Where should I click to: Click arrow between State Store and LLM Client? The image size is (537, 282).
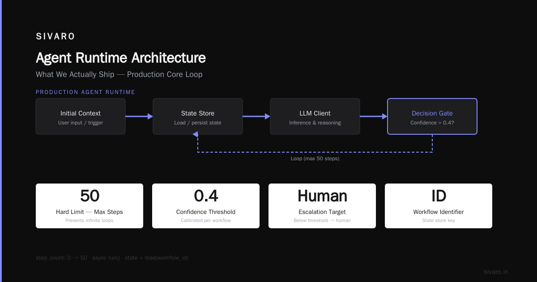(x=256, y=116)
